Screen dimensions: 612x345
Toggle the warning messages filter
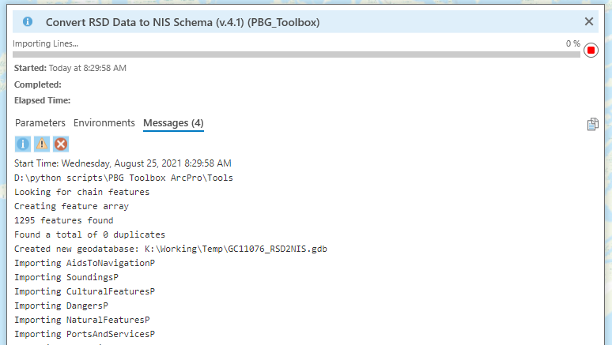42,144
